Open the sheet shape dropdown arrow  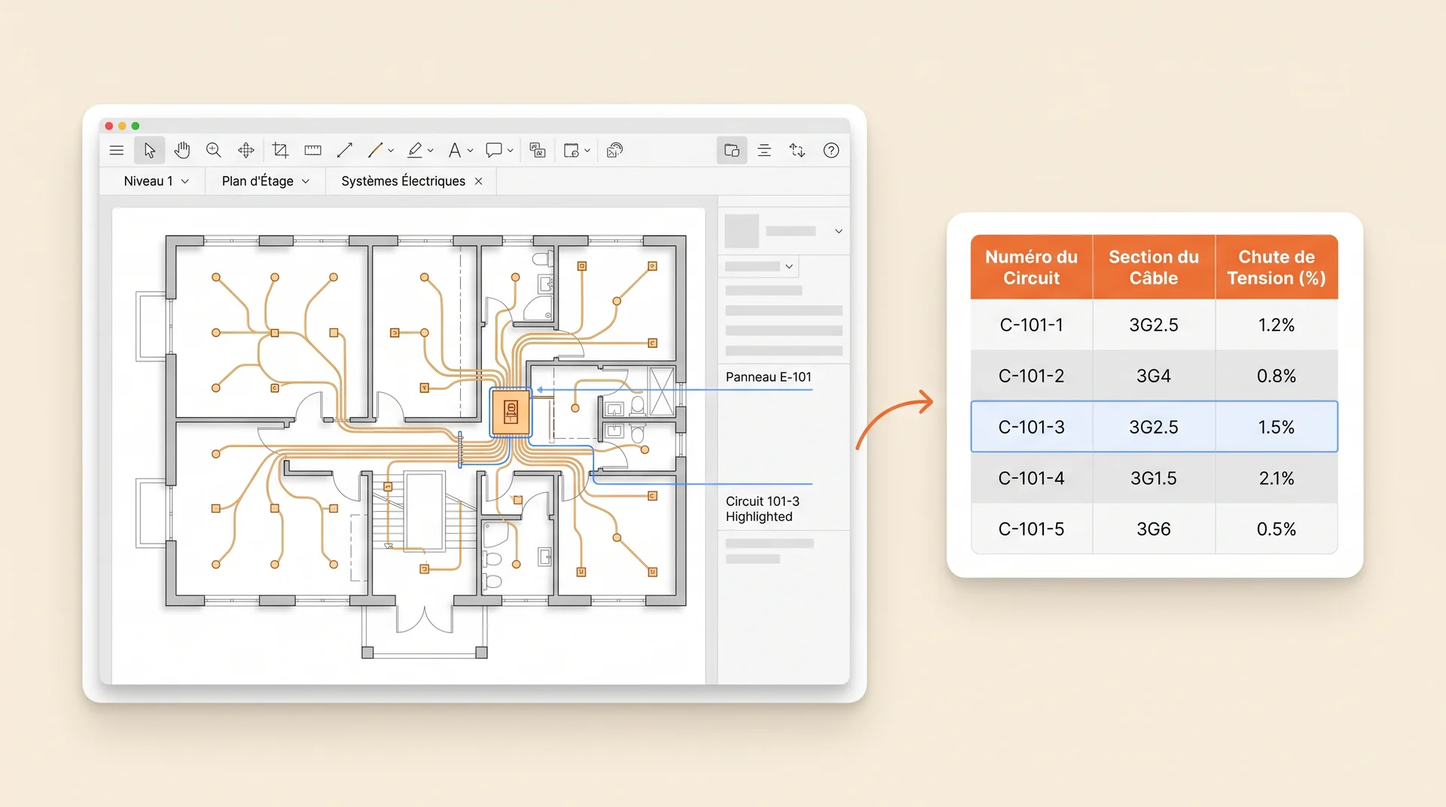587,151
